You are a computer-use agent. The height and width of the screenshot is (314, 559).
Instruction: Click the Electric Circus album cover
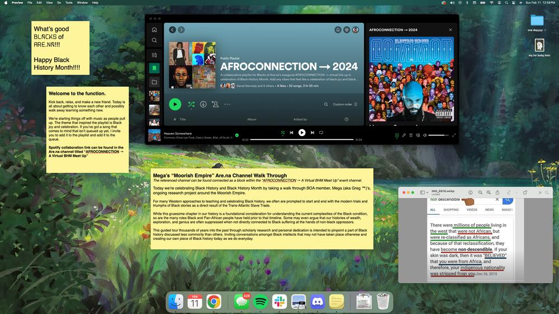411,79
